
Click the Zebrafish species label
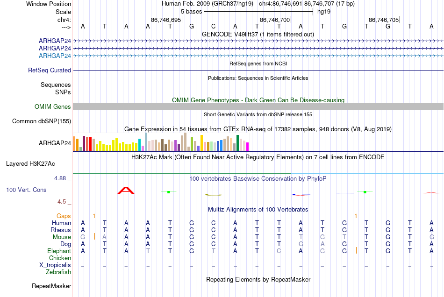tap(58, 272)
